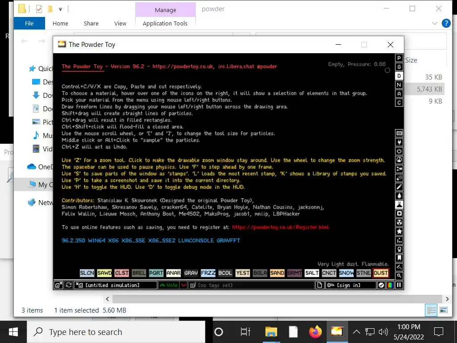
Task: Toggle the pause simulation button
Action: (399, 285)
